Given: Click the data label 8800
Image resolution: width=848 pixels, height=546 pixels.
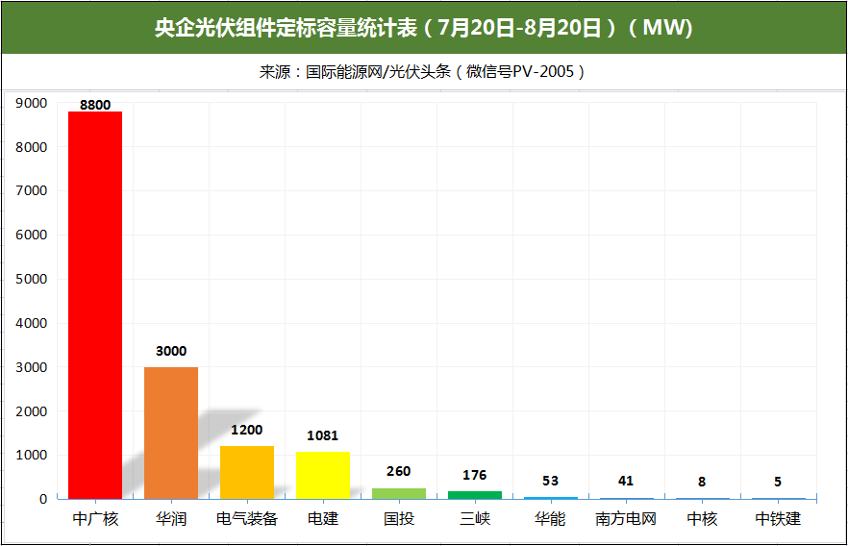Looking at the screenshot, I should [95, 105].
